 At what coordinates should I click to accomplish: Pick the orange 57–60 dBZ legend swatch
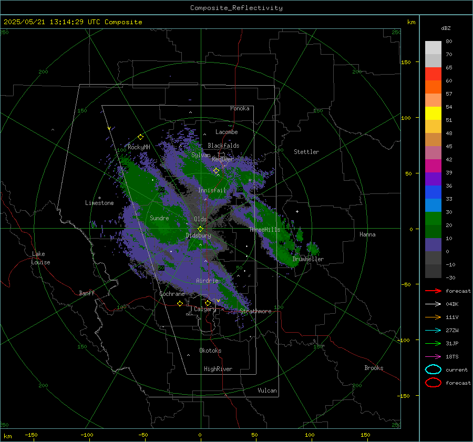click(433, 87)
